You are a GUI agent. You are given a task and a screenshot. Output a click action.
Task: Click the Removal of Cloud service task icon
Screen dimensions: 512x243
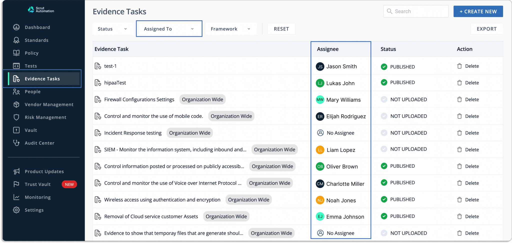(x=98, y=216)
